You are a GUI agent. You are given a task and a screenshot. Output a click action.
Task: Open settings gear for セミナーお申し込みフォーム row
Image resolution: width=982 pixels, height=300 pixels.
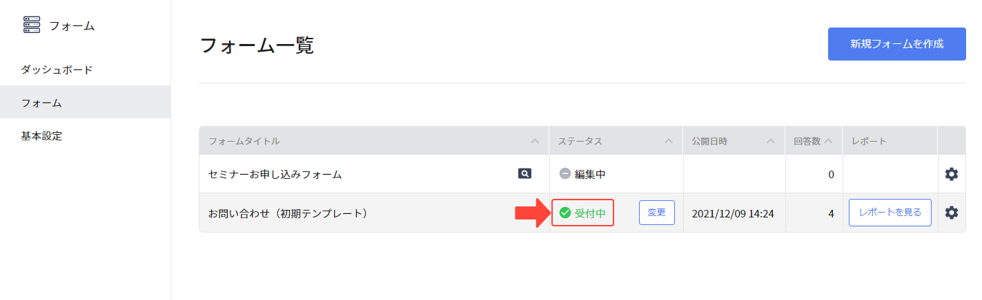[x=952, y=174]
